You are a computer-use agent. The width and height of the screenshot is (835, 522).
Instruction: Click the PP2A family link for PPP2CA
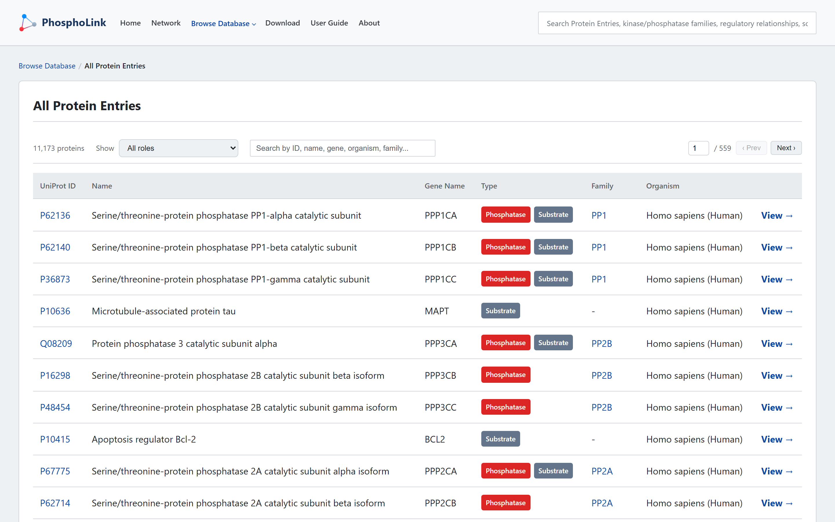[602, 471]
